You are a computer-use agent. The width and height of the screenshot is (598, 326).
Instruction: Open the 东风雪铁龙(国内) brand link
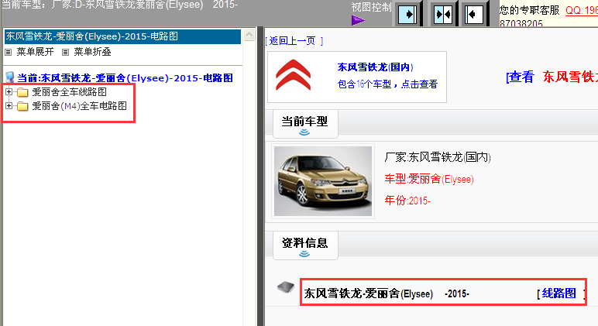[375, 67]
